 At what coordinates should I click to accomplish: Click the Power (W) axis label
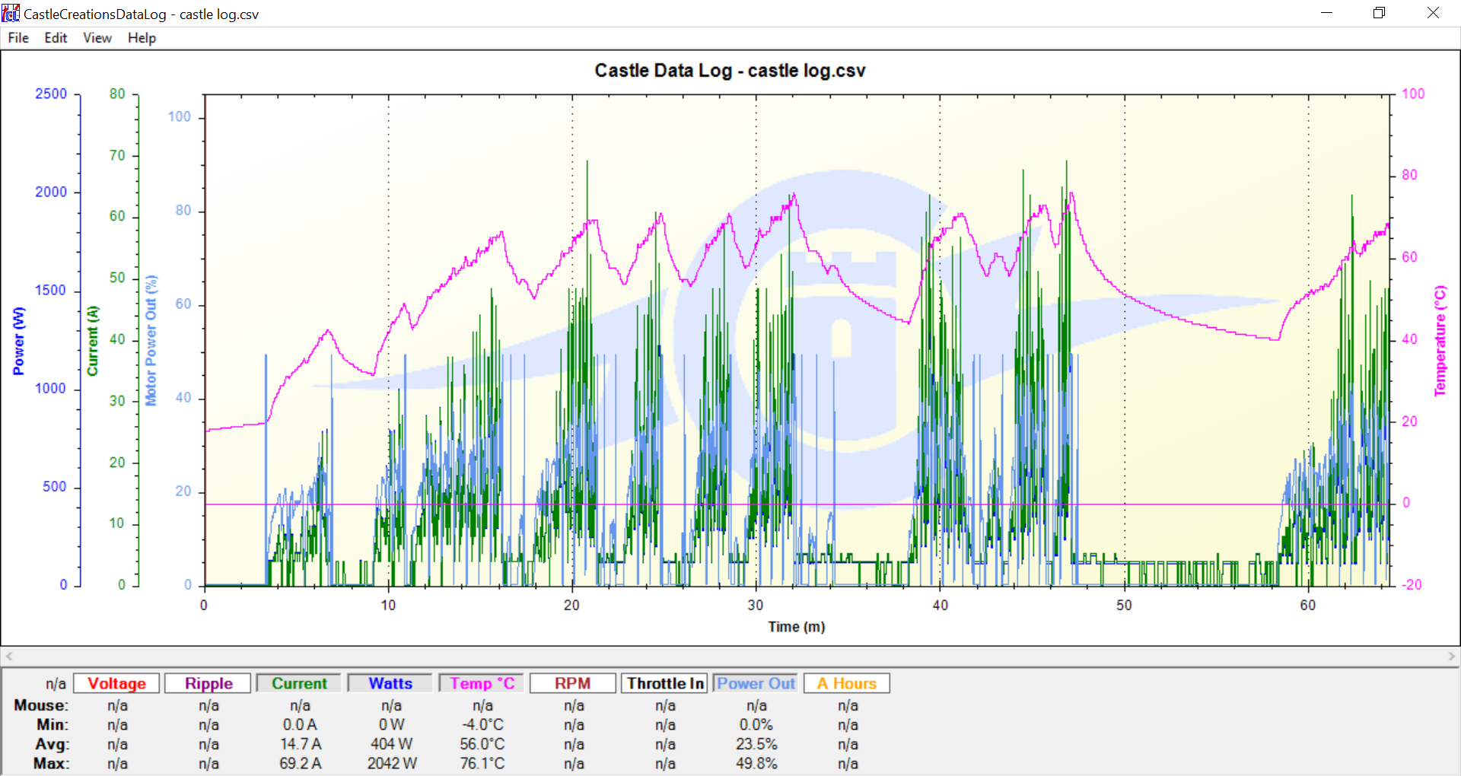pyautogui.click(x=19, y=341)
